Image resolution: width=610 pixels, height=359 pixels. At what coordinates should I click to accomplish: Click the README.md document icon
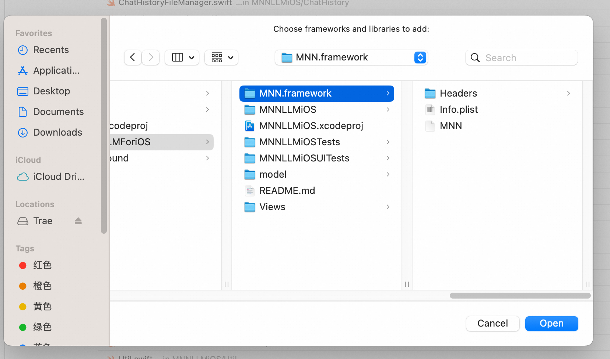250,191
